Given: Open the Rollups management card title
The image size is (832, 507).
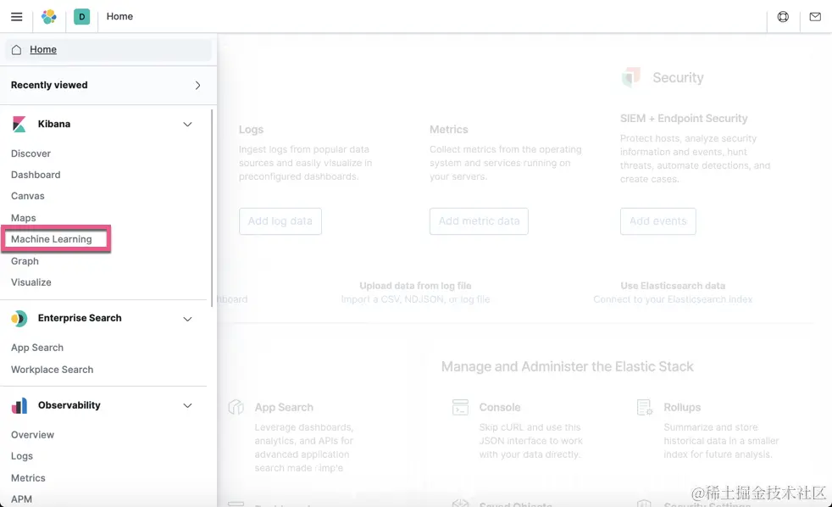Looking at the screenshot, I should pos(682,407).
